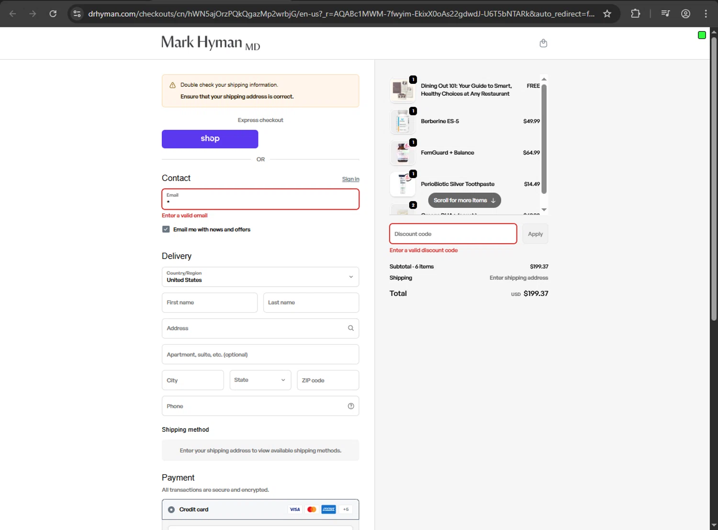Screen dimensions: 718x530
Task: Click the order list scroll-down arrow
Action: [x=544, y=210]
